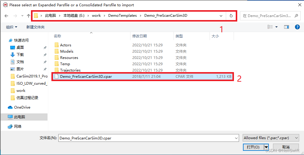Open 网络 in the navigation pane
Viewport: 304px width, 155px height.
[x=18, y=127]
